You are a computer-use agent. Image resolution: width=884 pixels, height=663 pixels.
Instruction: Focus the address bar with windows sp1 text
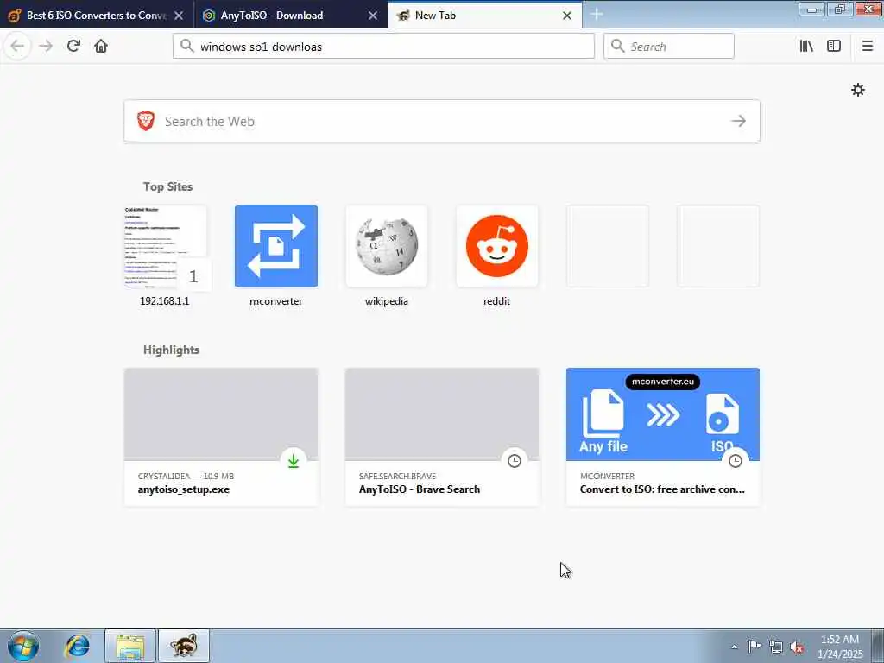(x=383, y=47)
